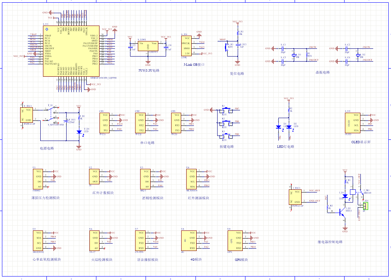
Task: Click the 5V转3.3V电路 caption text
Action: coord(149,71)
